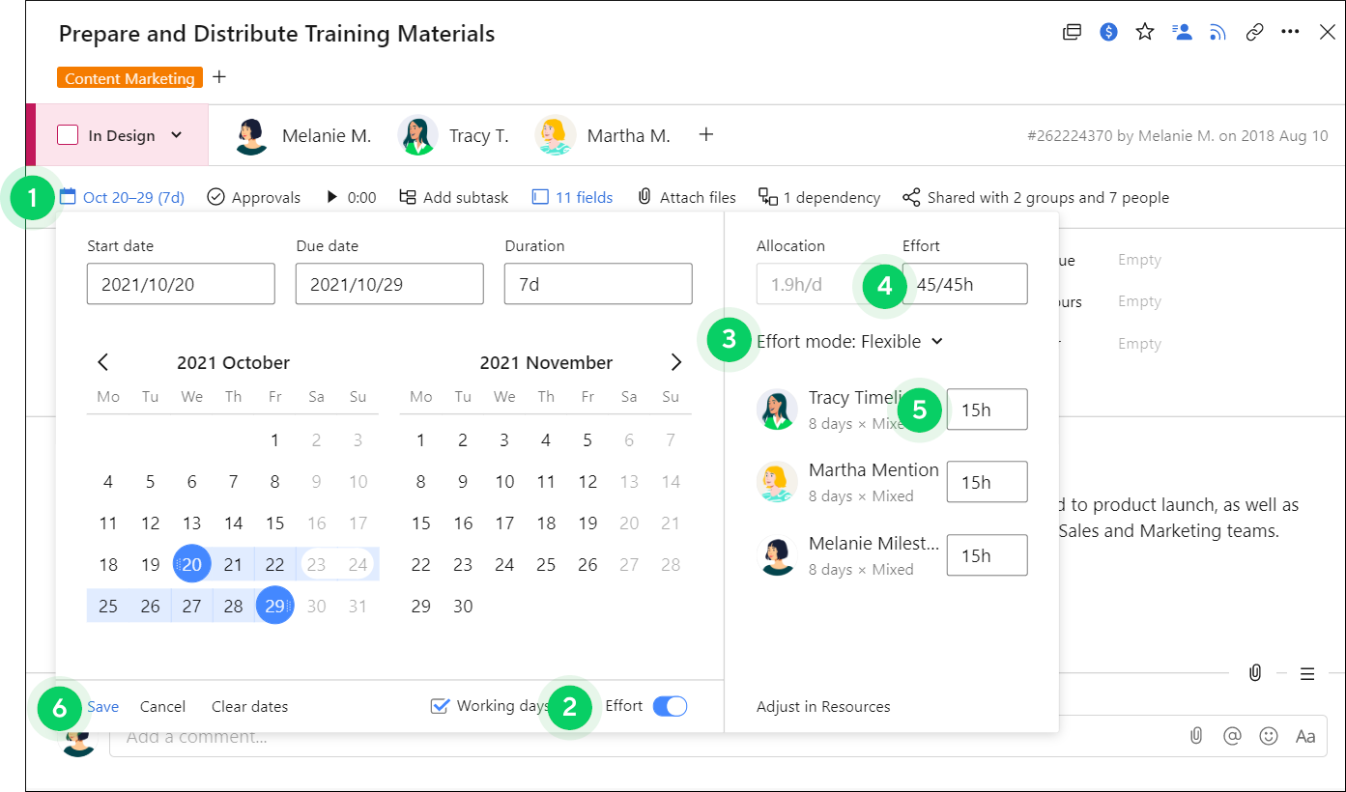Click the Due date field 2021/10/29
Viewport: 1346px width, 792px height.
[x=389, y=284]
